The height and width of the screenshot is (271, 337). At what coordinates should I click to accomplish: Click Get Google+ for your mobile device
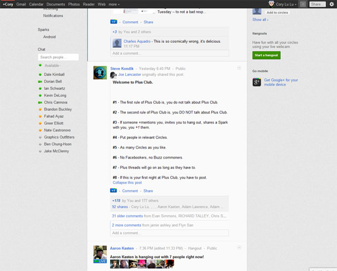point(281,82)
